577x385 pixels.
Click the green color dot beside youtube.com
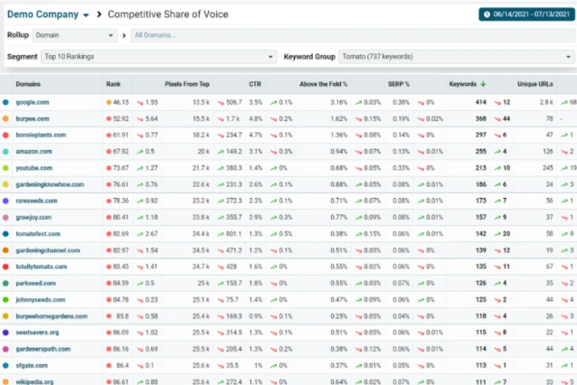coord(5,168)
